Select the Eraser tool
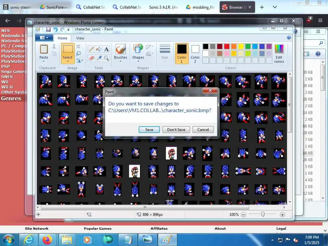The height and width of the screenshot is (246, 328). tap(91, 58)
